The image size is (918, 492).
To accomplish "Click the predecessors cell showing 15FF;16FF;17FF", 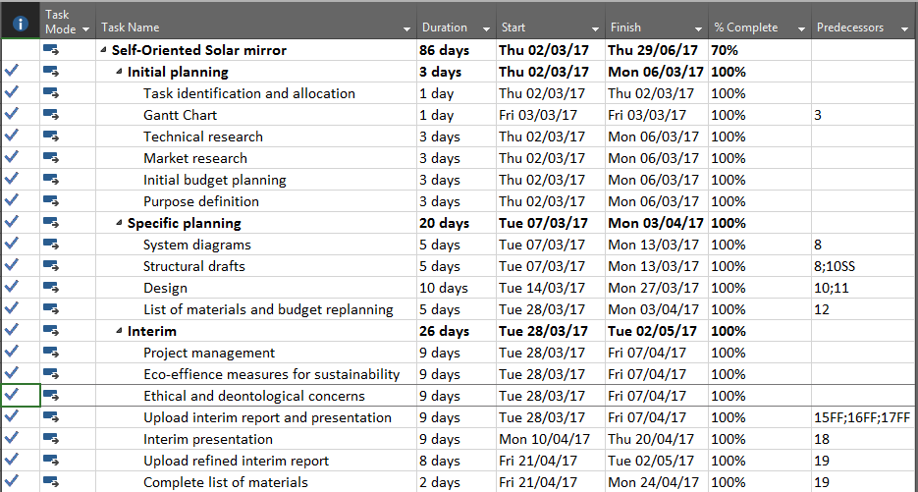I will 862,417.
